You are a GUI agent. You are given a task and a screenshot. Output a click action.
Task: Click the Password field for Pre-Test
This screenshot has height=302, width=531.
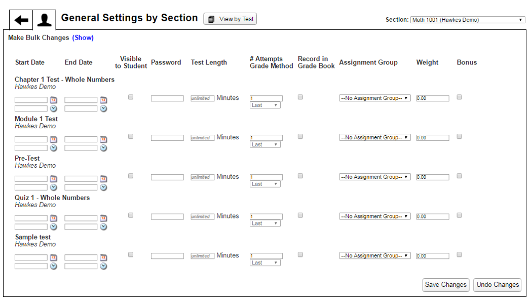(x=167, y=177)
